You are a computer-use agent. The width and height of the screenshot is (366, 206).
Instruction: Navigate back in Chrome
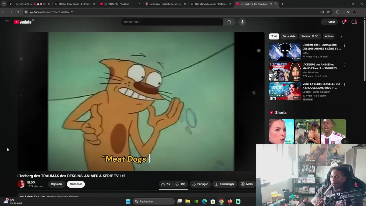click(x=4, y=12)
